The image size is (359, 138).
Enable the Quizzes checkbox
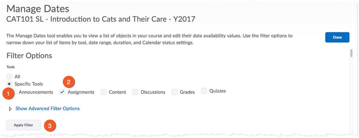click(x=204, y=91)
